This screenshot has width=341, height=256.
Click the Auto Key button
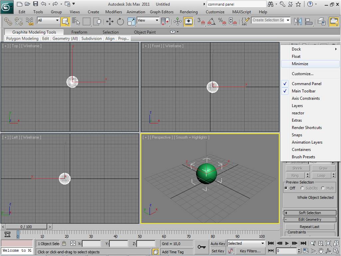pyautogui.click(x=218, y=244)
